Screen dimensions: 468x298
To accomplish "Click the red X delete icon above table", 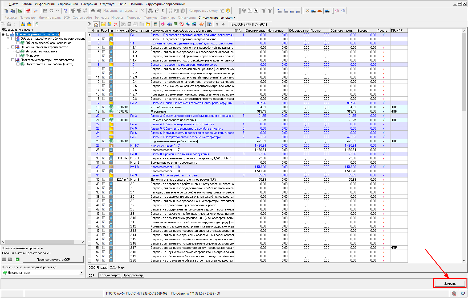I will (116, 24).
